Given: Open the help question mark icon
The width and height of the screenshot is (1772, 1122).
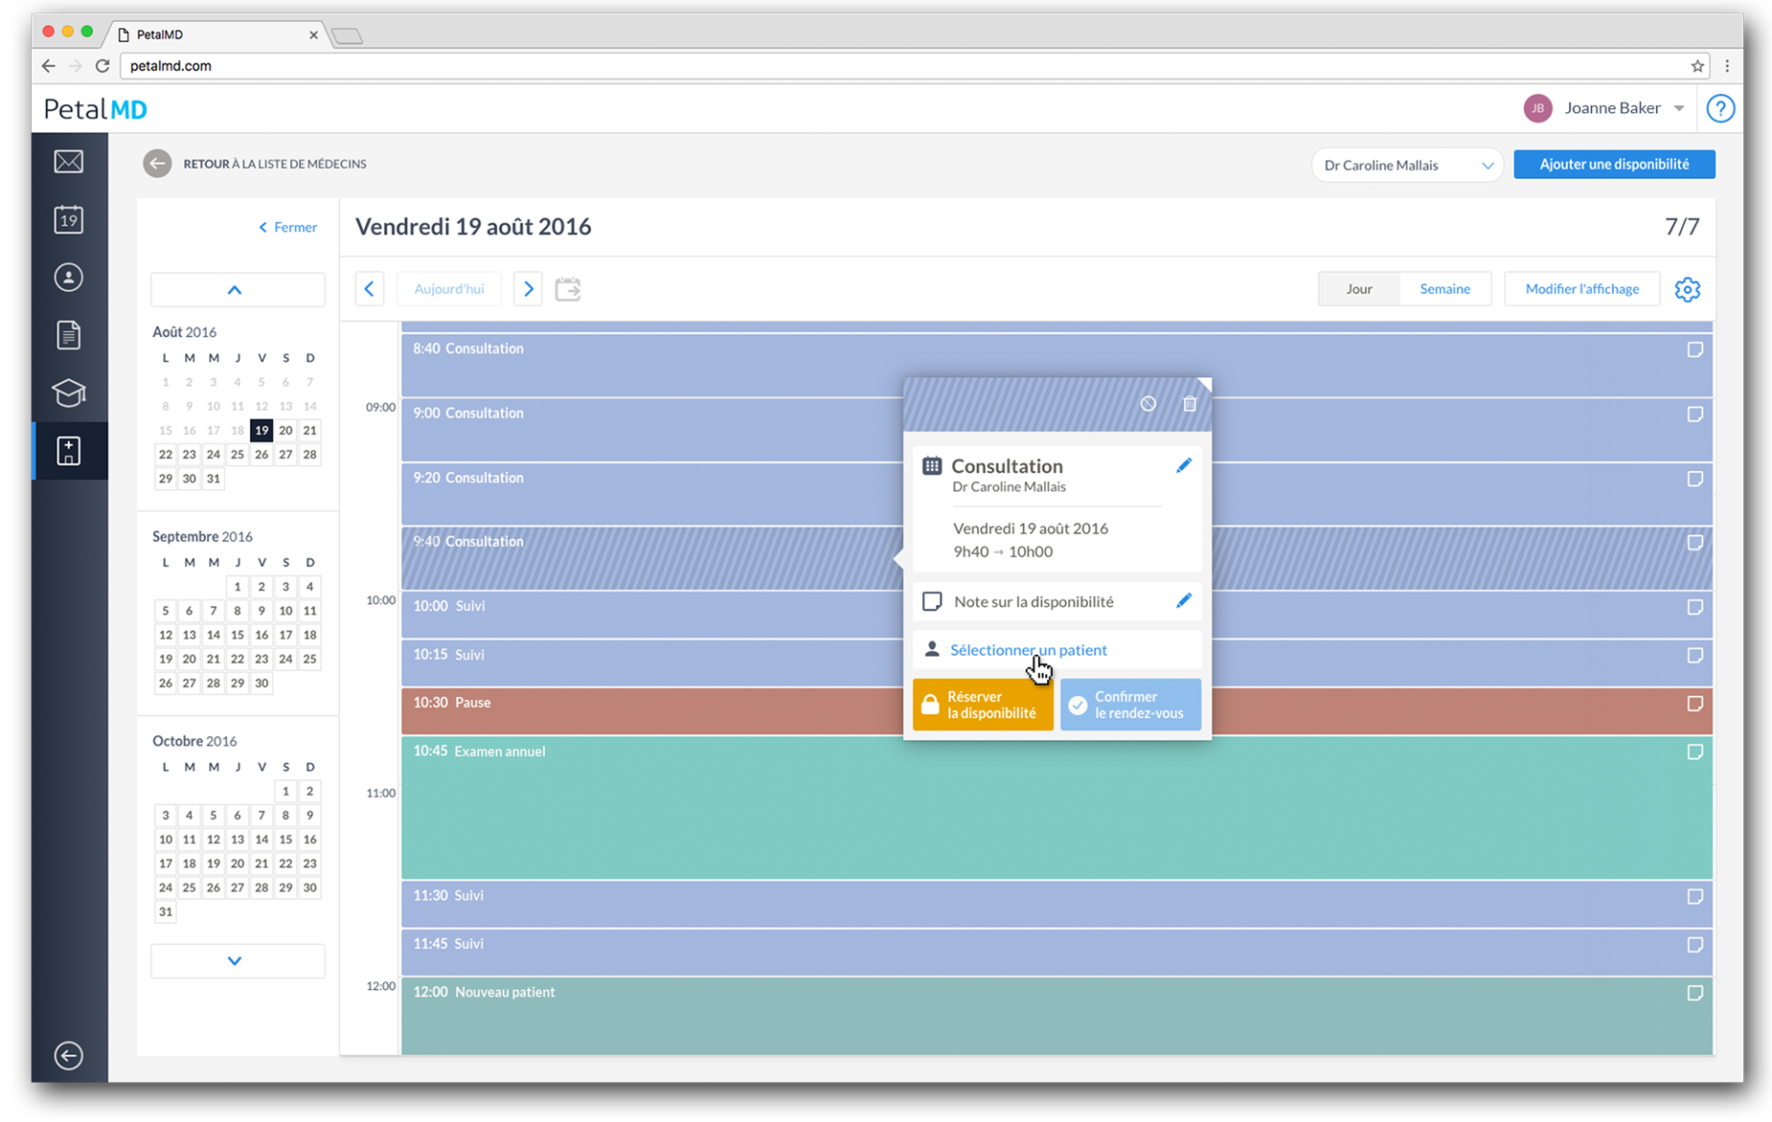Looking at the screenshot, I should pyautogui.click(x=1720, y=109).
